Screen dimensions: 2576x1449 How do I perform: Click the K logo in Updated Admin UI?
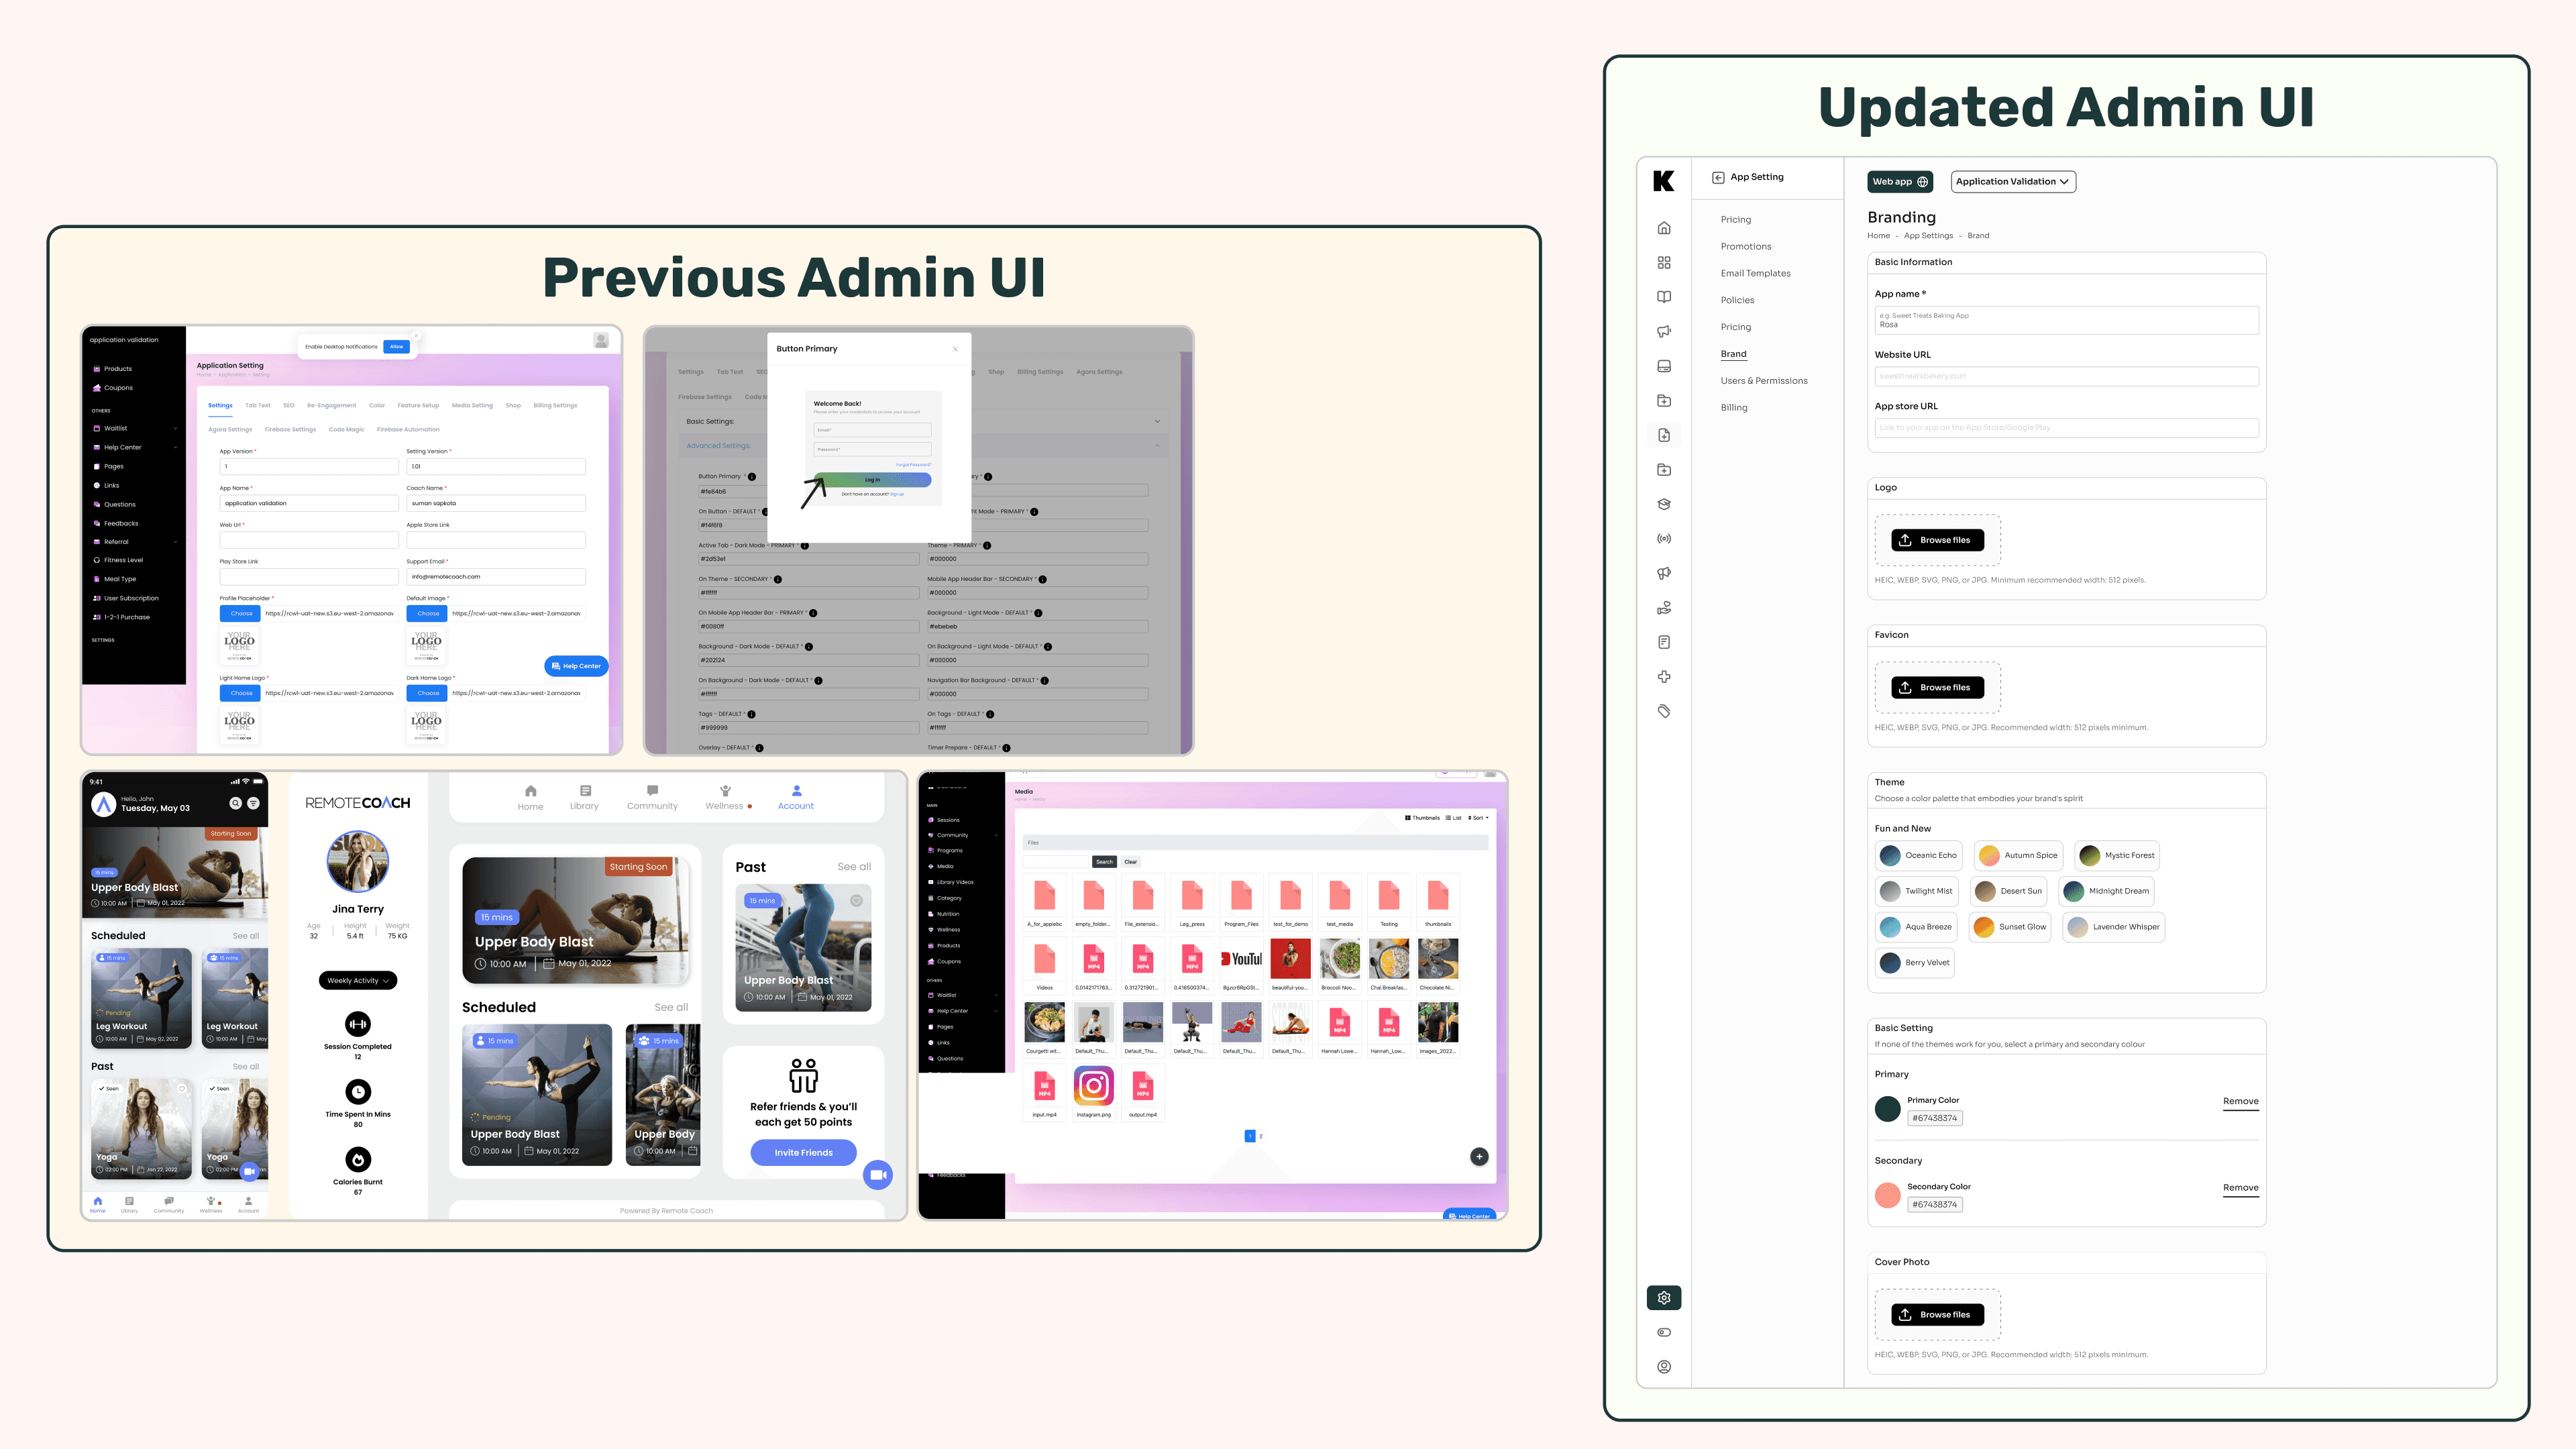point(1664,181)
